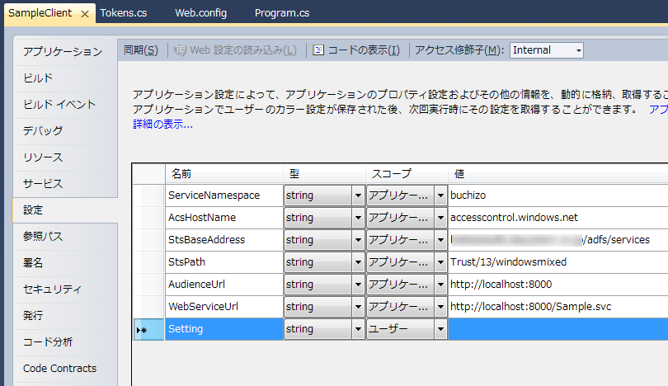Open scope dropdown for AcsHostName row

click(440, 218)
